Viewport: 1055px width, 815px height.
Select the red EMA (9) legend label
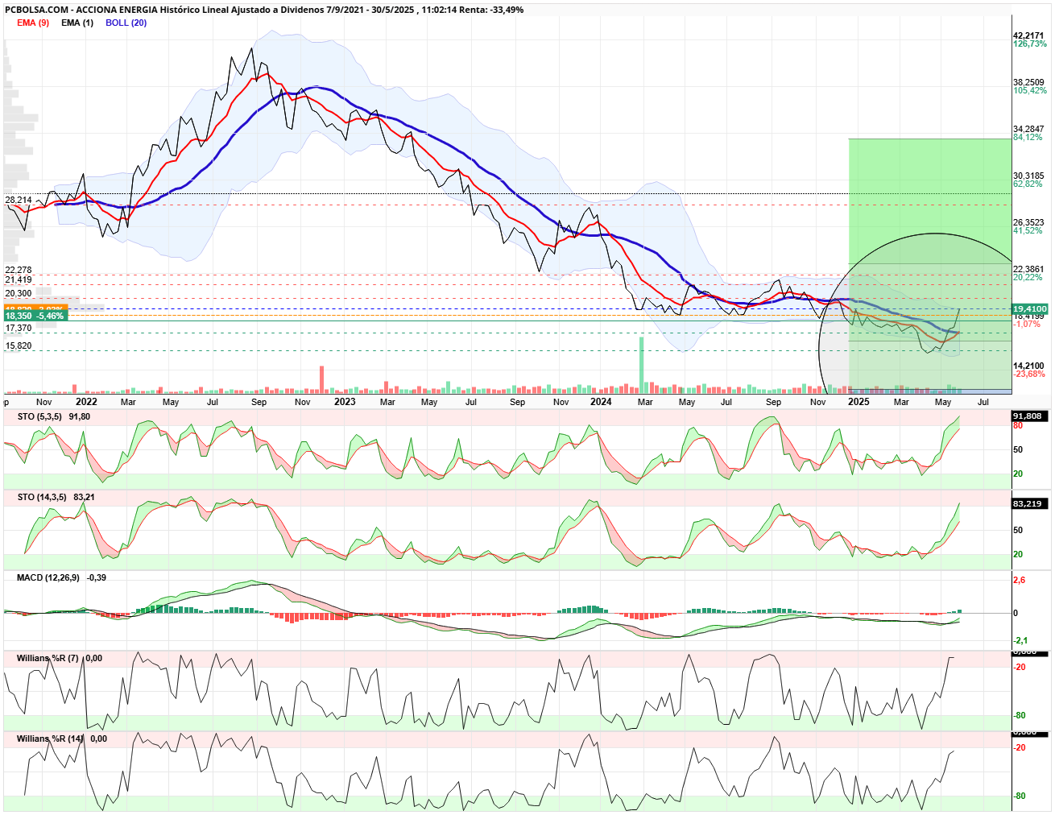[33, 23]
